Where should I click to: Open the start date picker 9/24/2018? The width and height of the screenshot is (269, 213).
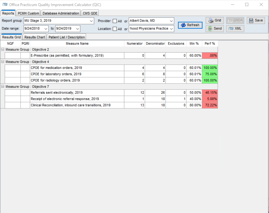pos(46,29)
